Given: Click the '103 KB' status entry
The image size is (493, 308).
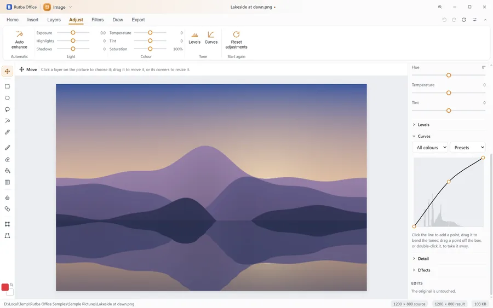Looking at the screenshot, I should (x=480, y=304).
